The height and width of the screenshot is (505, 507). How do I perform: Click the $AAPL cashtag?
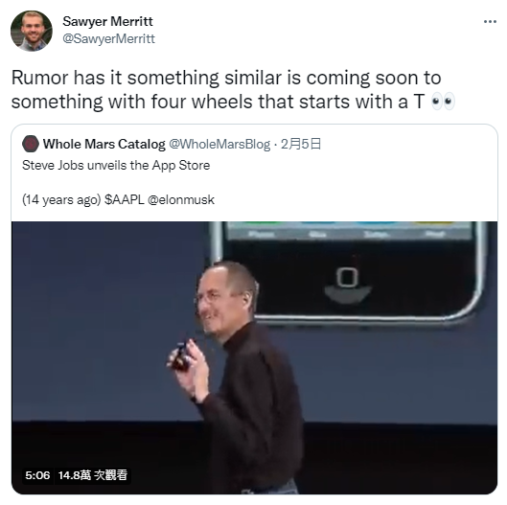125,199
